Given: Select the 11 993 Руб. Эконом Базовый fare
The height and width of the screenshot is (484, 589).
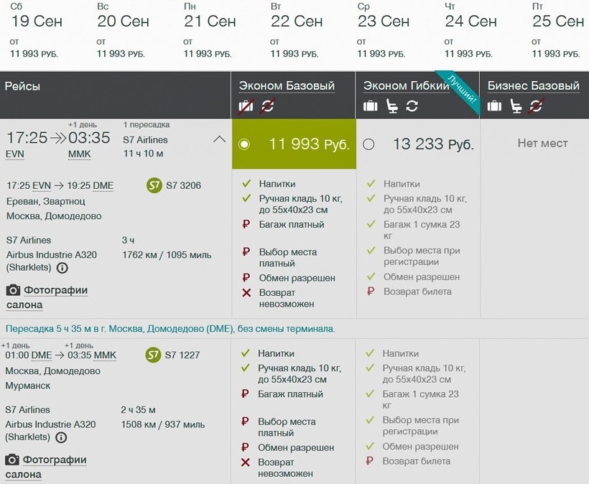Looking at the screenshot, I should (245, 144).
